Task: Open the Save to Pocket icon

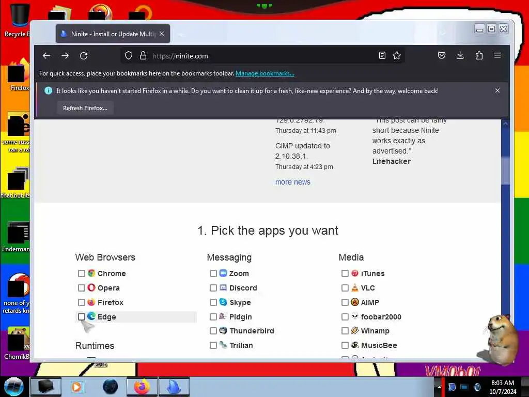Action: pos(441,55)
